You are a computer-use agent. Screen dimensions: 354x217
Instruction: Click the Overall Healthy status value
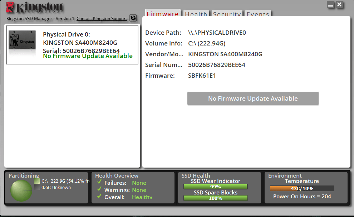click(x=142, y=197)
